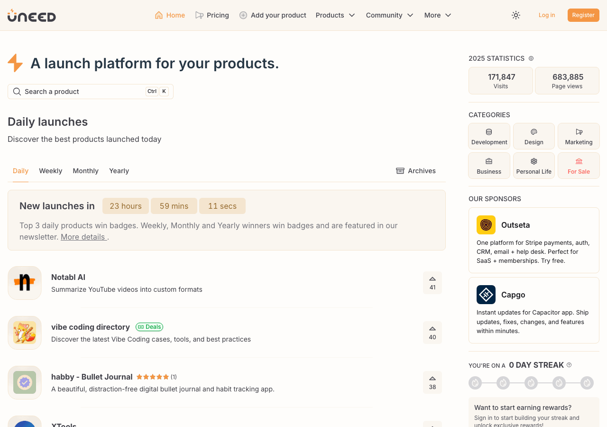Click the day streak info icon
The width and height of the screenshot is (607, 427).
point(569,365)
